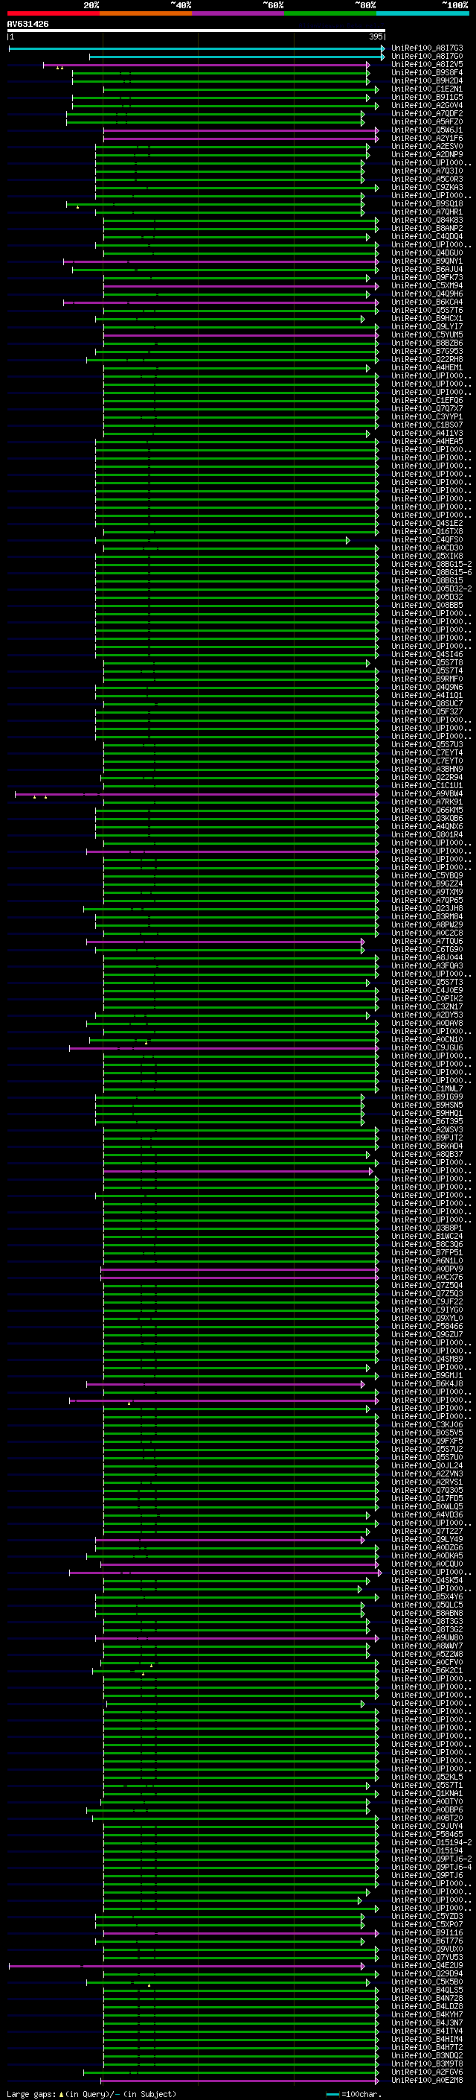The width and height of the screenshot is (476, 2100).
Task: Click hit label UniRef100_A7QHR1
Action: pos(426,212)
